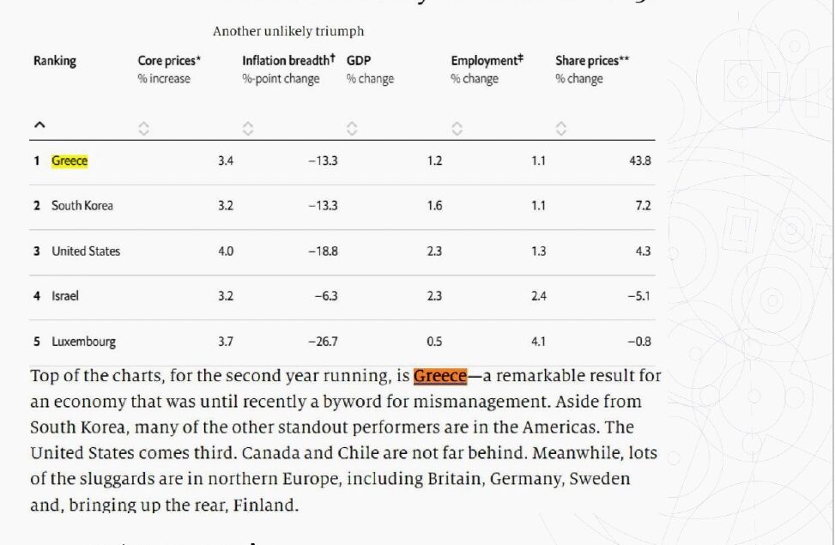Click the Core prices column header
The height and width of the screenshot is (545, 835).
click(x=169, y=61)
